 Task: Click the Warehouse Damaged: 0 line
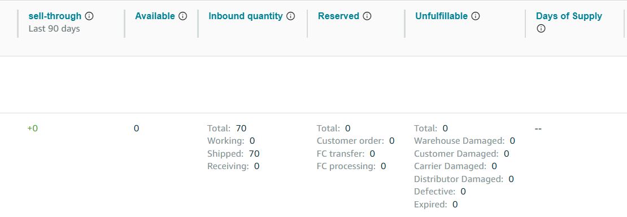click(464, 141)
